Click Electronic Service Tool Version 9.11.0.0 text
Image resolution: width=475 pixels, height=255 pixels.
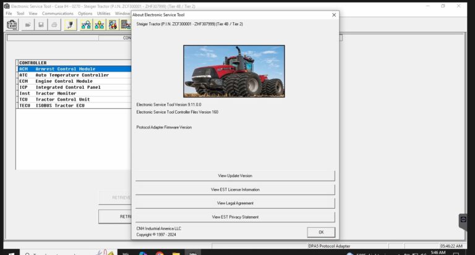tap(169, 105)
